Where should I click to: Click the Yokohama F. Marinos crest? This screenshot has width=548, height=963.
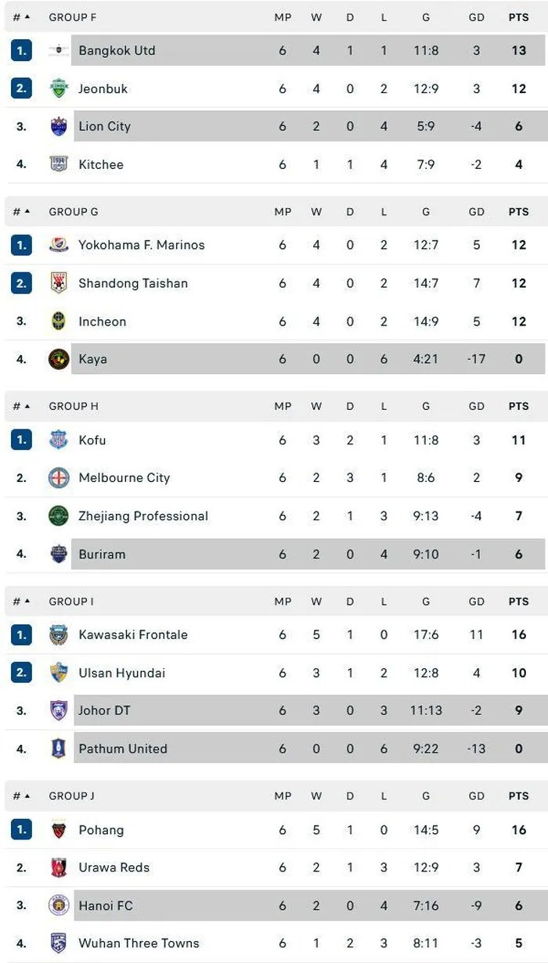59,245
